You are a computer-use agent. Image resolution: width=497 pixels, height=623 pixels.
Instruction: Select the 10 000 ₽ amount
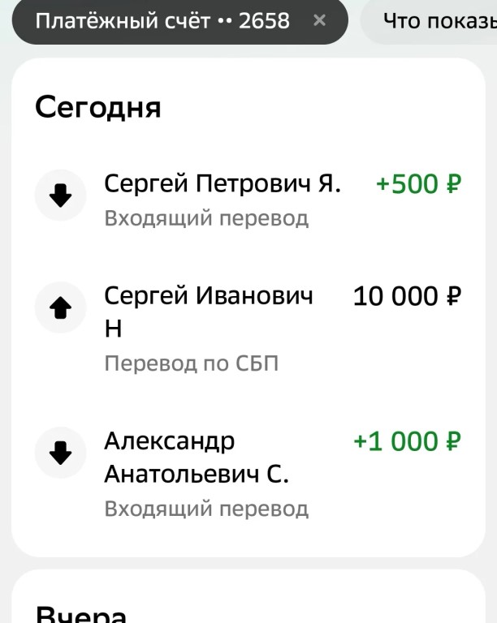[x=407, y=296]
